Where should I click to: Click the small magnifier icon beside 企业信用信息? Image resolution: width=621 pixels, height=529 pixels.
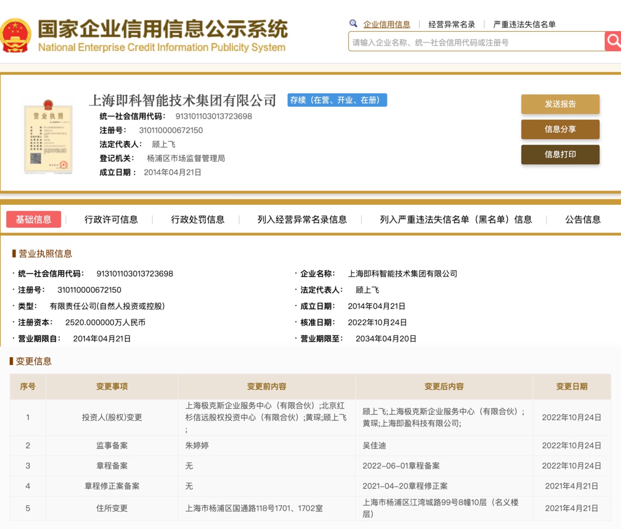(x=353, y=24)
